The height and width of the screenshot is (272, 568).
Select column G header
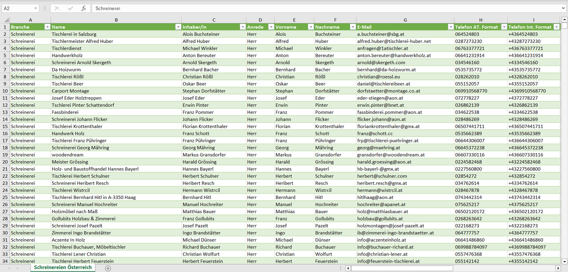coord(405,20)
